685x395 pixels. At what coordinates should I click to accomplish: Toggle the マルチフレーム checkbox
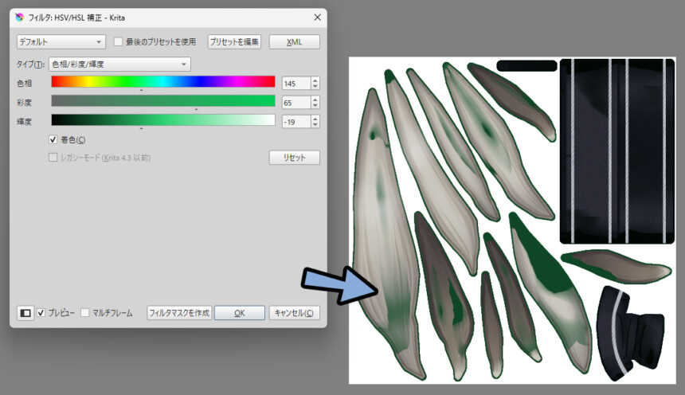85,313
